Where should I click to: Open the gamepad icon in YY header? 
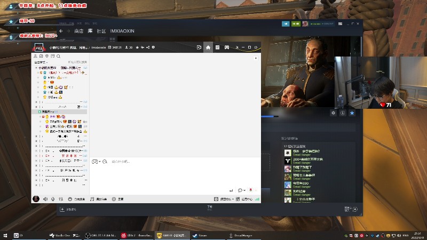click(226, 47)
